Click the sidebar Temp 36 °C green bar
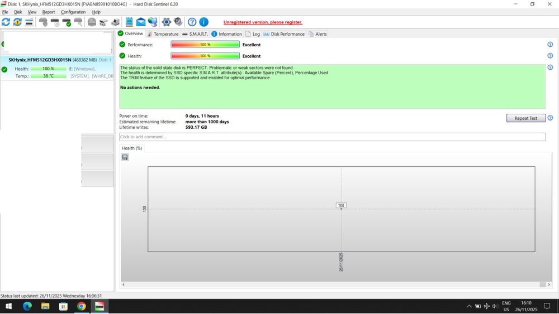This screenshot has height=314, width=559. (48, 76)
